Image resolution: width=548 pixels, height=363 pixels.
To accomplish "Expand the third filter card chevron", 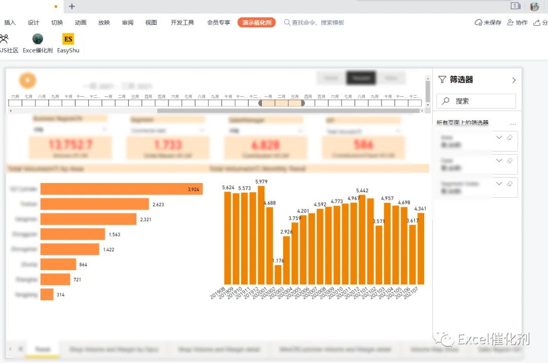I will (x=499, y=184).
